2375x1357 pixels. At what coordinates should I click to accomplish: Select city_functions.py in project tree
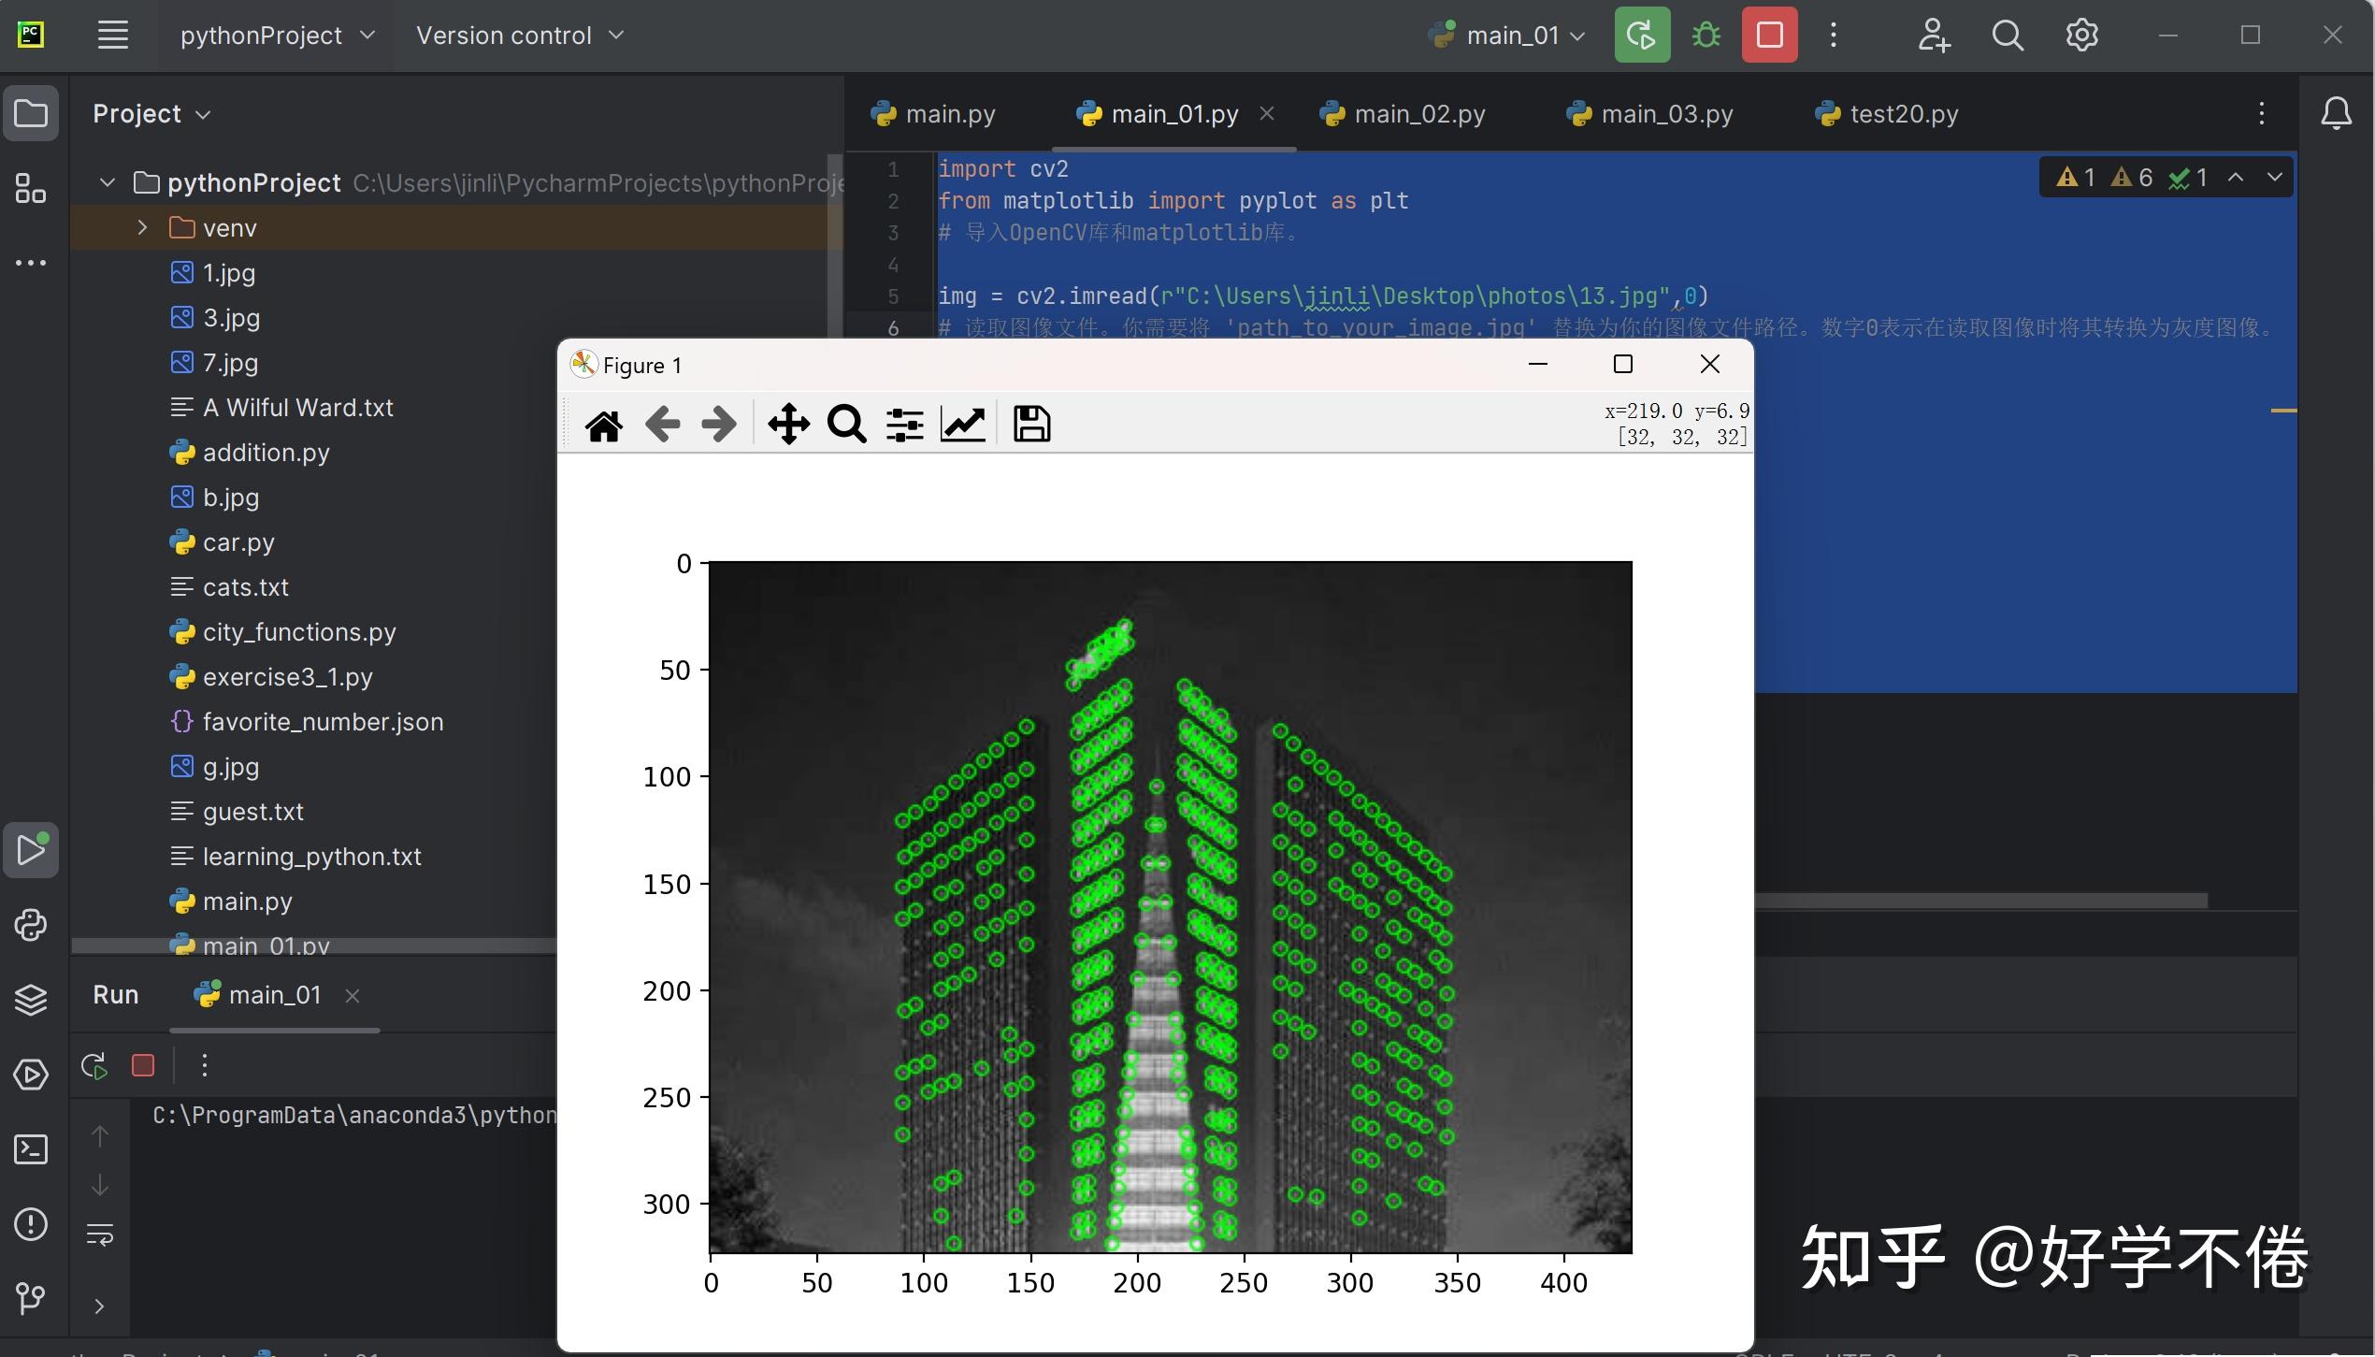click(299, 632)
